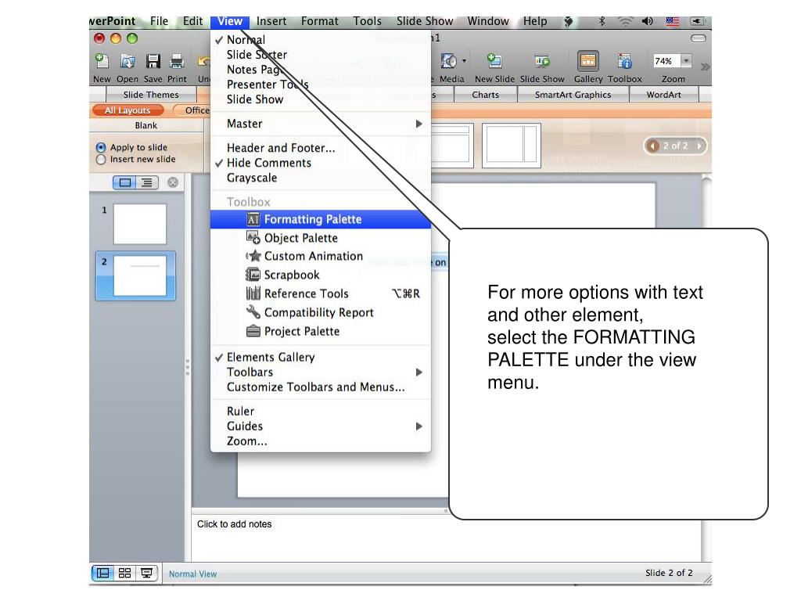Click the notes field to add notes
801x601 pixels.
click(446, 539)
